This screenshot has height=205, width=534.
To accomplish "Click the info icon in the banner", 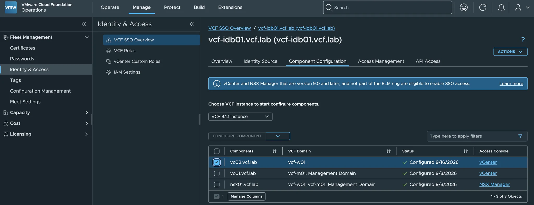I will pyautogui.click(x=217, y=84).
